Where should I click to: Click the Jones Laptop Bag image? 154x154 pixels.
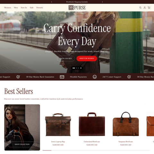[x=58, y=125]
